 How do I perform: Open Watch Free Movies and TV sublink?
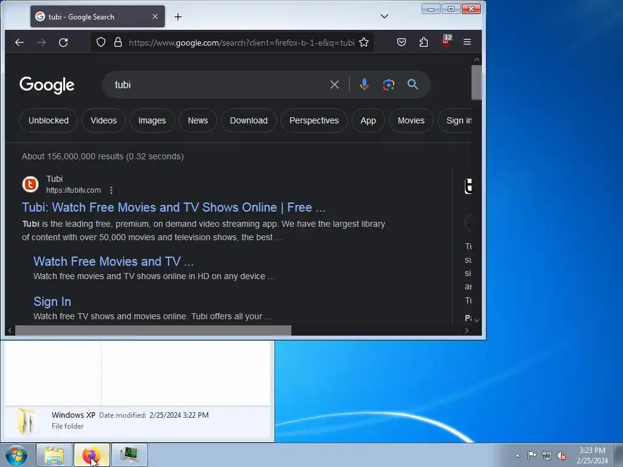113,261
